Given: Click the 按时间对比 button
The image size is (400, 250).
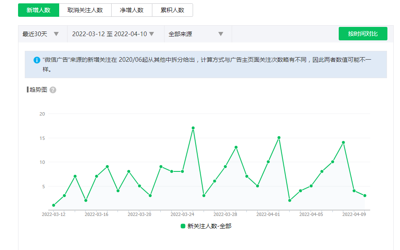Looking at the screenshot, I should point(363,34).
